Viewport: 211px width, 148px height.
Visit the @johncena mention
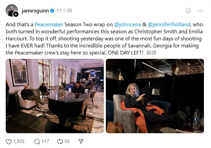click(127, 25)
